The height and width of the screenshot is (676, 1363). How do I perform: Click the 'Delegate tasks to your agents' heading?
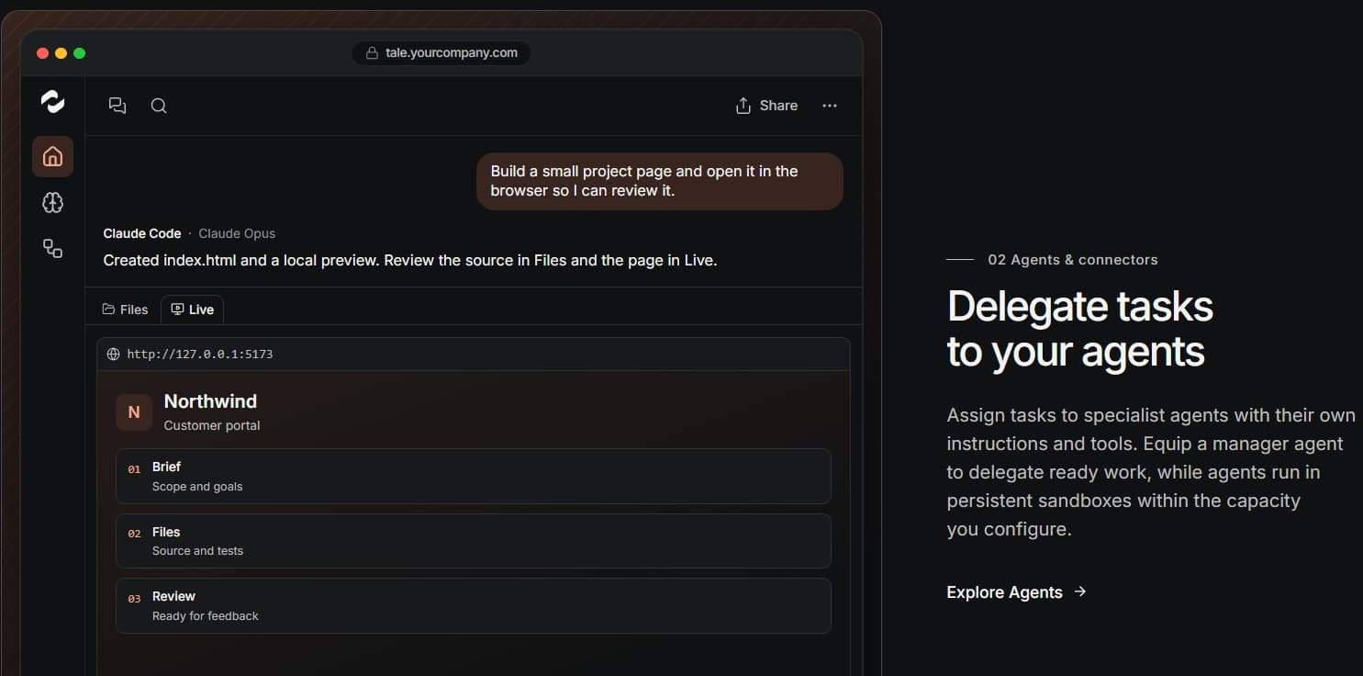1080,329
